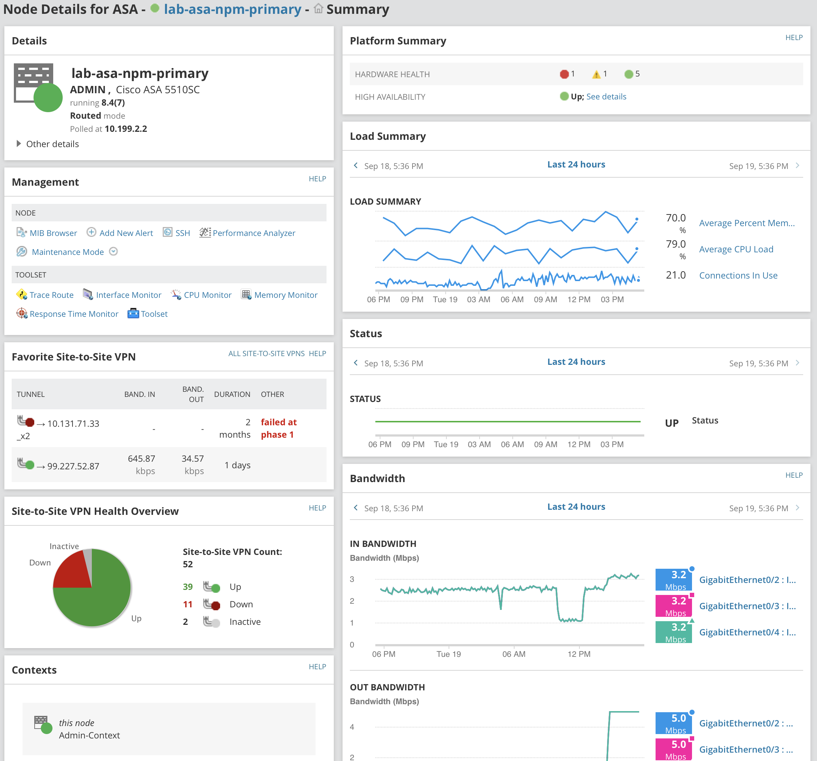
Task: Click See details for High Availability
Action: point(607,96)
